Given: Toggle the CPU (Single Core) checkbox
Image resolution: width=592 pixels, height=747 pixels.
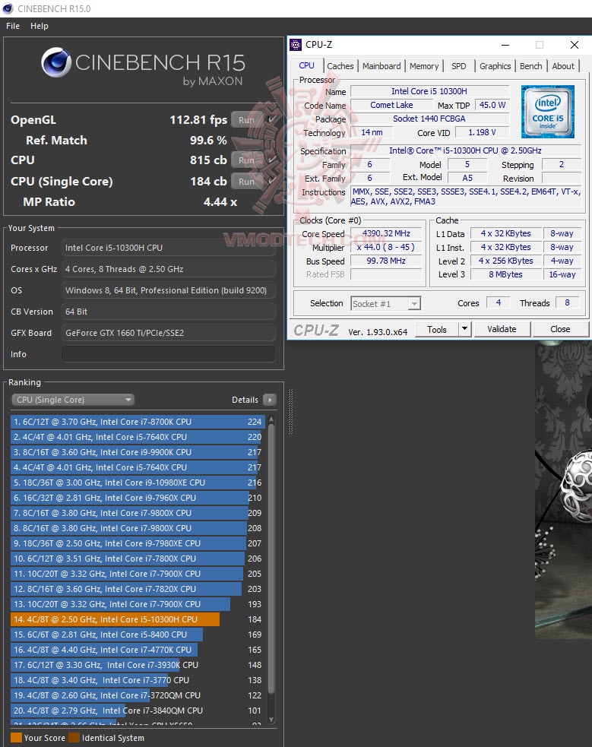Looking at the screenshot, I should (x=272, y=182).
